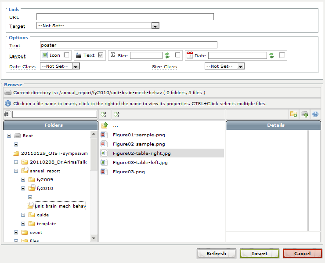Toggle the Date layout checkbox
This screenshot has height=263, width=325.
pos(282,55)
